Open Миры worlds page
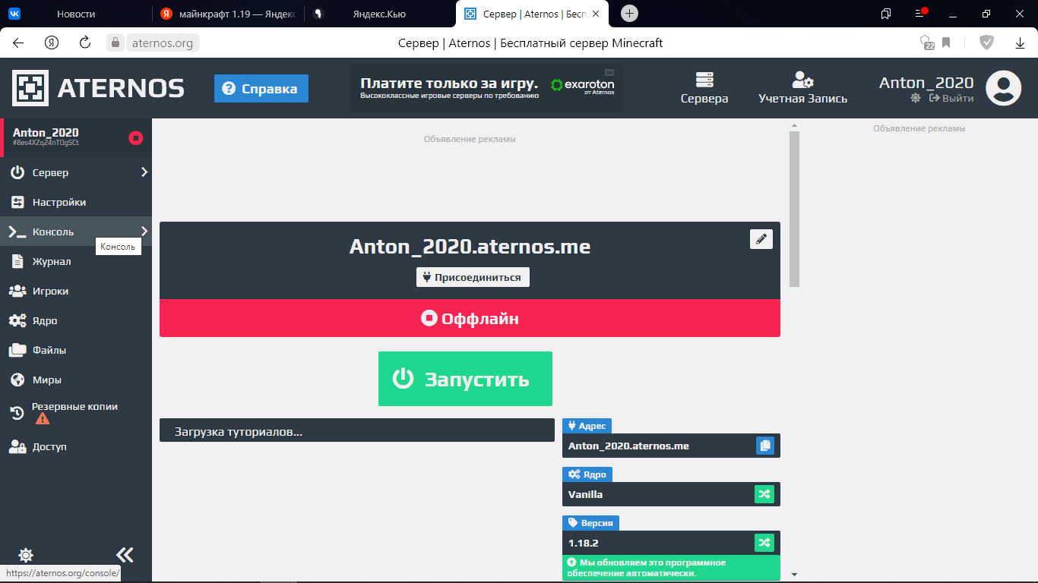 [76, 380]
